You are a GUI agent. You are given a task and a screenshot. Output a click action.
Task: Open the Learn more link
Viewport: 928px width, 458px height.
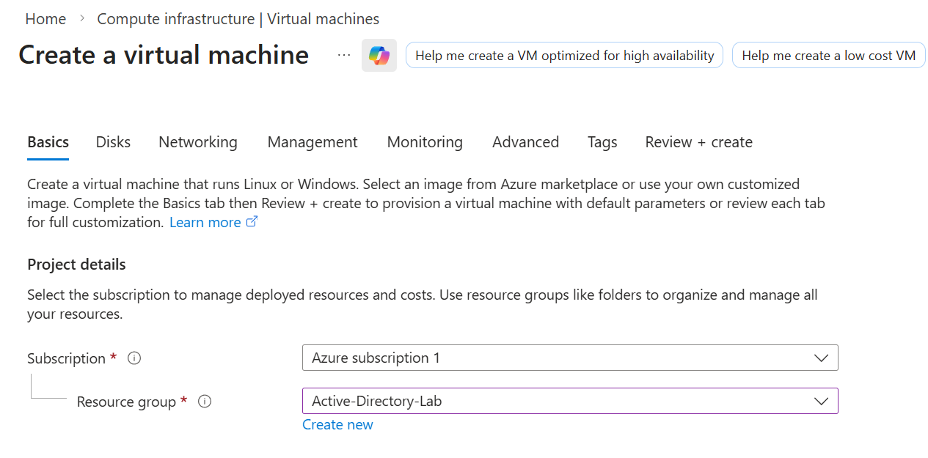[205, 222]
